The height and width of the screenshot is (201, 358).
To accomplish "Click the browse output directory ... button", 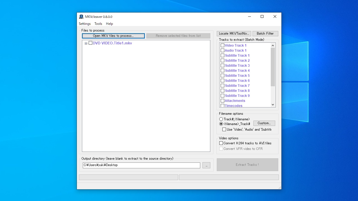I will pyautogui.click(x=206, y=165).
